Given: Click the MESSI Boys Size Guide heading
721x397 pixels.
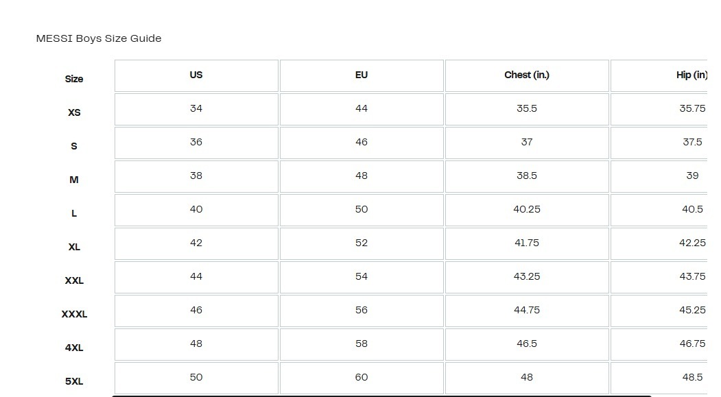Looking at the screenshot, I should (99, 38).
